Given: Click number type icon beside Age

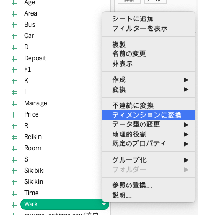Looking at the screenshot, I should [x=14, y=3].
